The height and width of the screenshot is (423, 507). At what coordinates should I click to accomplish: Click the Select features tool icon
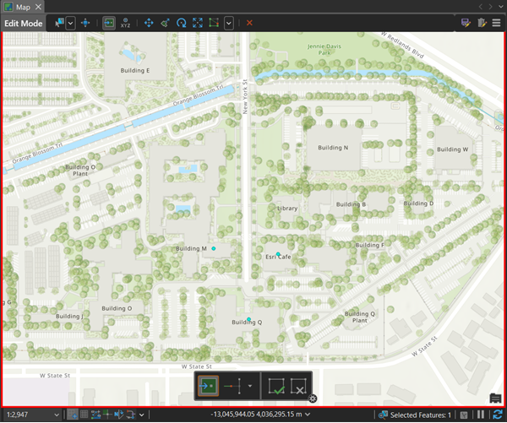(x=59, y=23)
